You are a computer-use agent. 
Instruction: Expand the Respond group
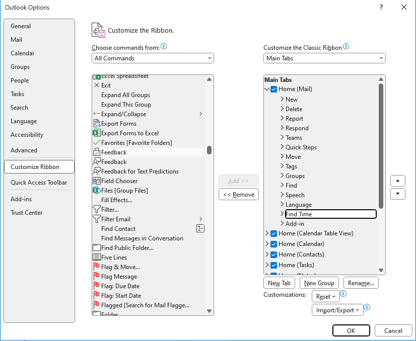coord(282,128)
